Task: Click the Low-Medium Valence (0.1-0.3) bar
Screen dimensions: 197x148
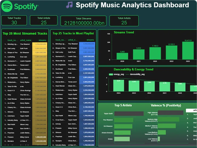Action: pyautogui.click(x=162, y=132)
